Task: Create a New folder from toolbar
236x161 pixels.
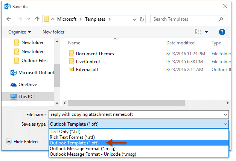Action: [x=53, y=32]
